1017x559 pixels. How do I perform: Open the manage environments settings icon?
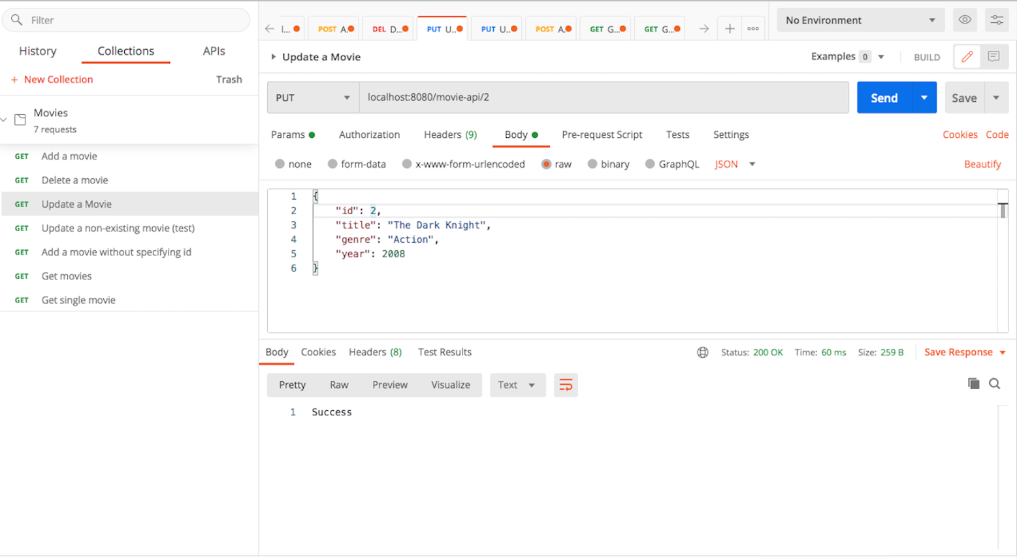pyautogui.click(x=997, y=20)
